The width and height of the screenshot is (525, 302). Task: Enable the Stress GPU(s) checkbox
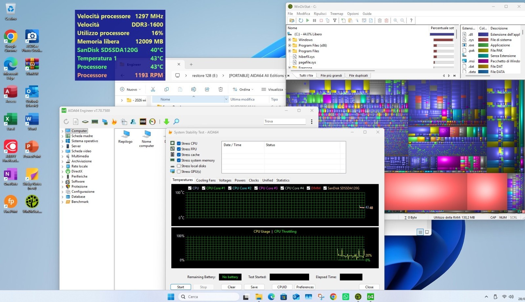pyautogui.click(x=179, y=171)
